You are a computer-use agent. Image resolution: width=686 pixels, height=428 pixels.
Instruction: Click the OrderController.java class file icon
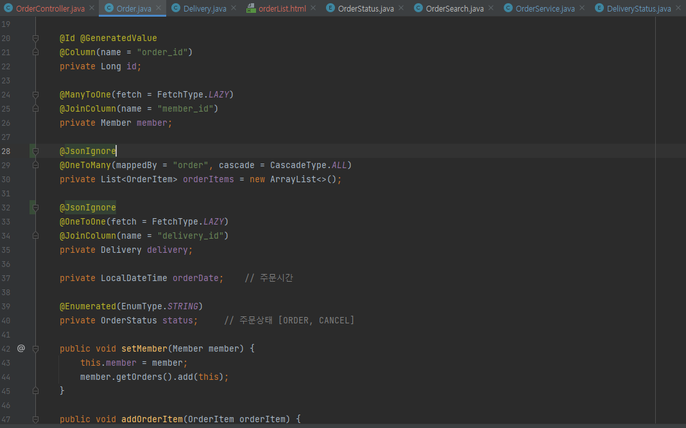pyautogui.click(x=9, y=8)
